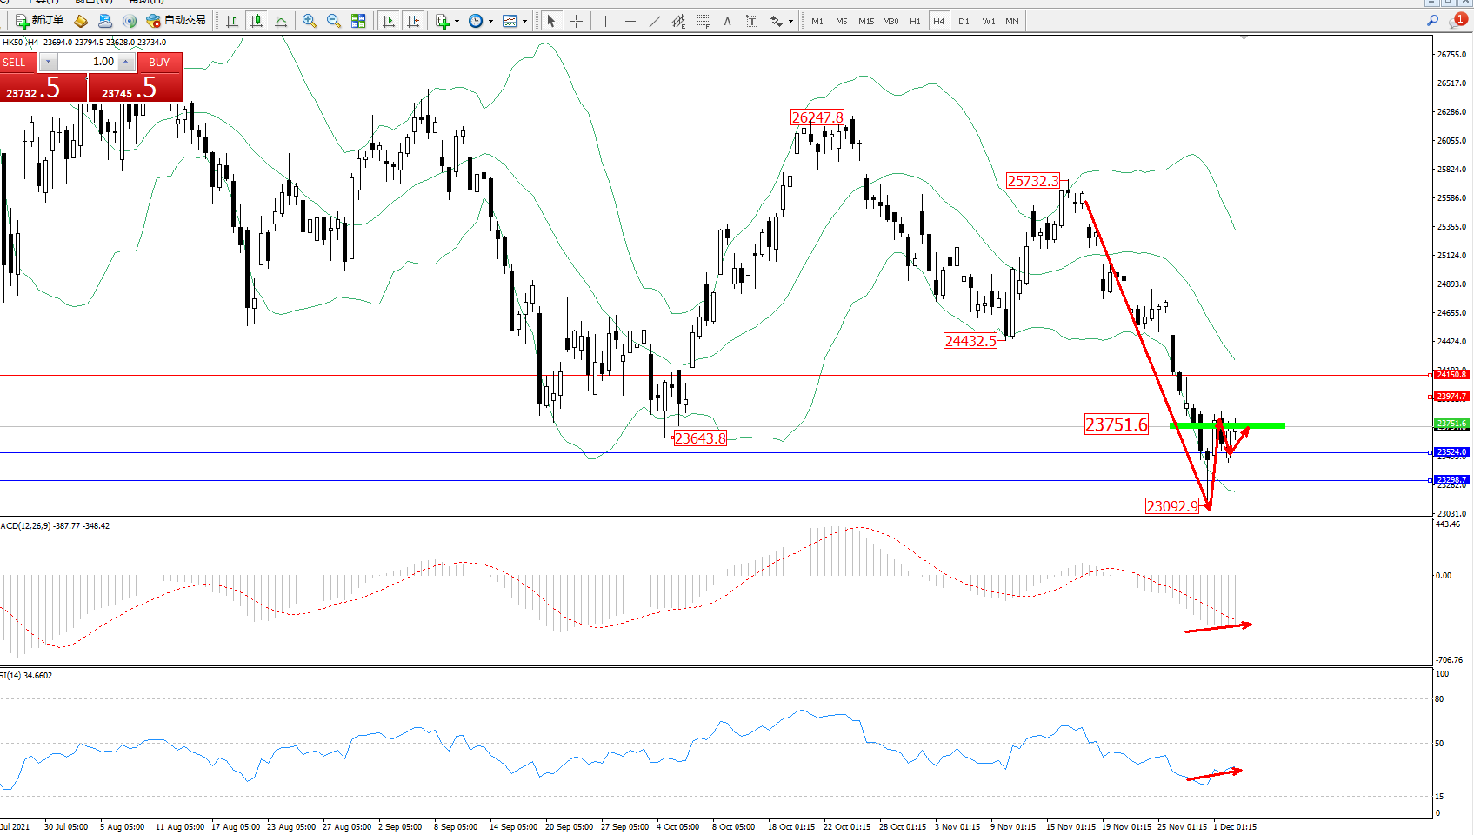Click the BUY one-click trading button
Screen dimensions: 1474x835
click(158, 62)
